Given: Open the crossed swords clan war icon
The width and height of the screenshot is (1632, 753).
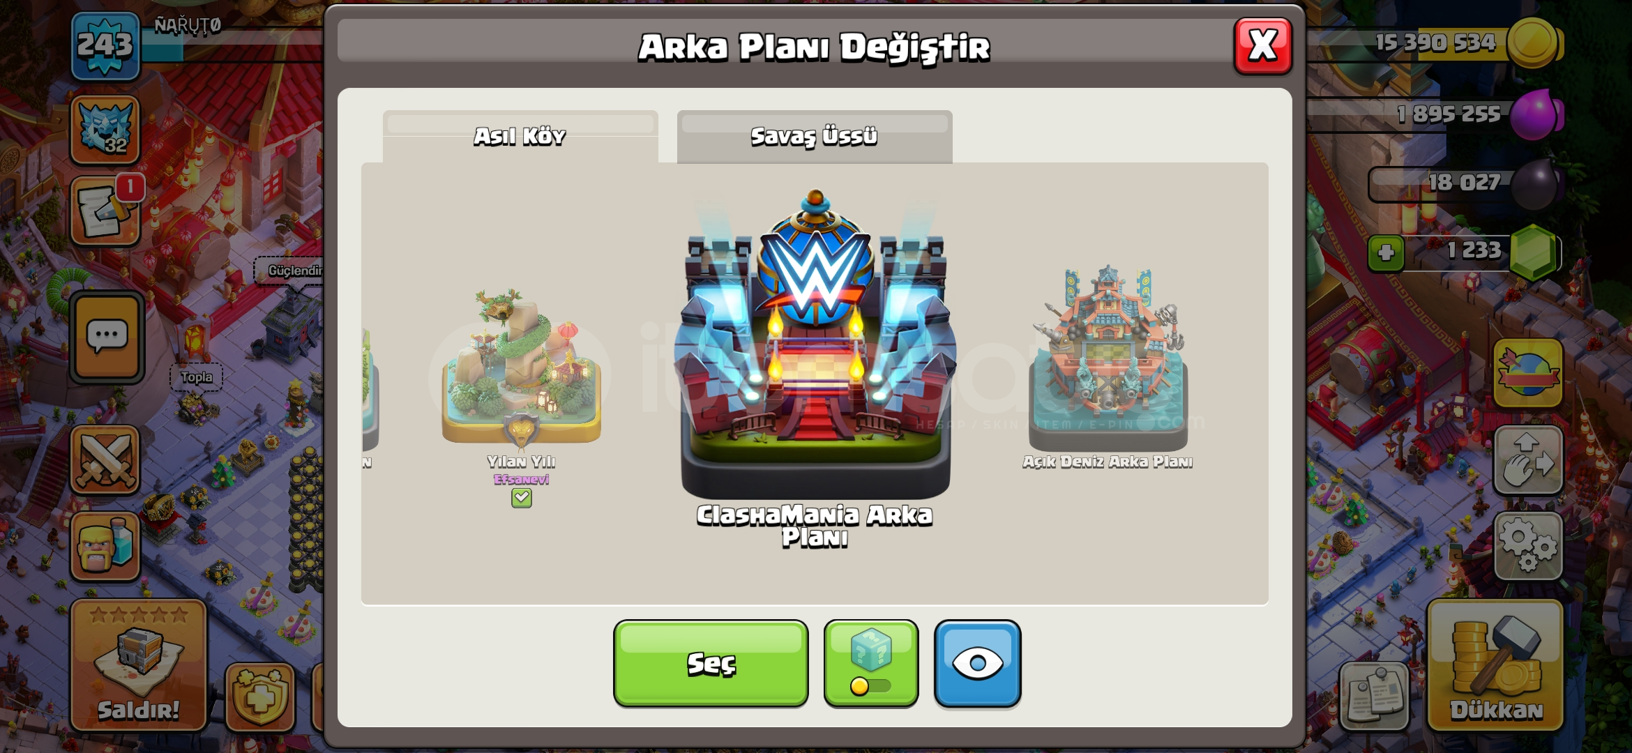Looking at the screenshot, I should click(x=105, y=460).
